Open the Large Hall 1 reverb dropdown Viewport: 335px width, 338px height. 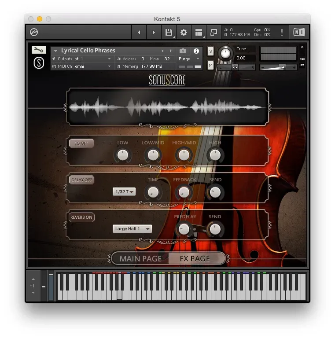(132, 229)
